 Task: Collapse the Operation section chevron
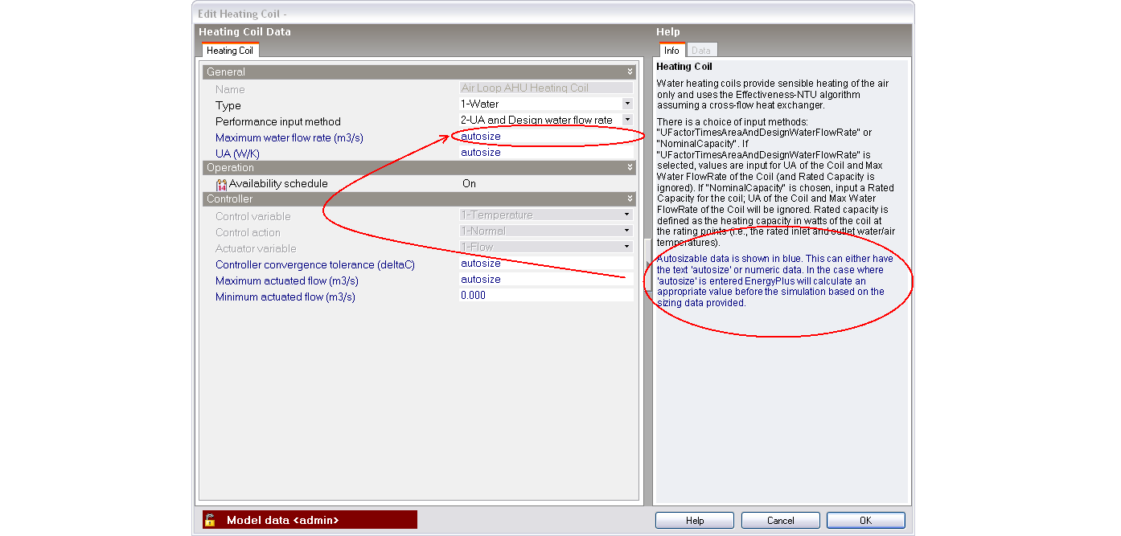(630, 168)
